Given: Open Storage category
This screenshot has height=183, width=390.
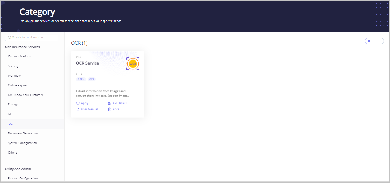Looking at the screenshot, I should click(x=13, y=105).
